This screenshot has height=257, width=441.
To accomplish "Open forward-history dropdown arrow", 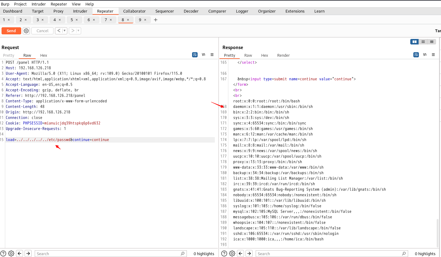I will pos(78,31).
